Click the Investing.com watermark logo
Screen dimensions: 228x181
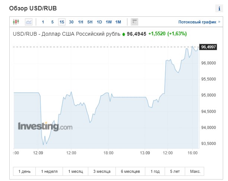(45, 126)
